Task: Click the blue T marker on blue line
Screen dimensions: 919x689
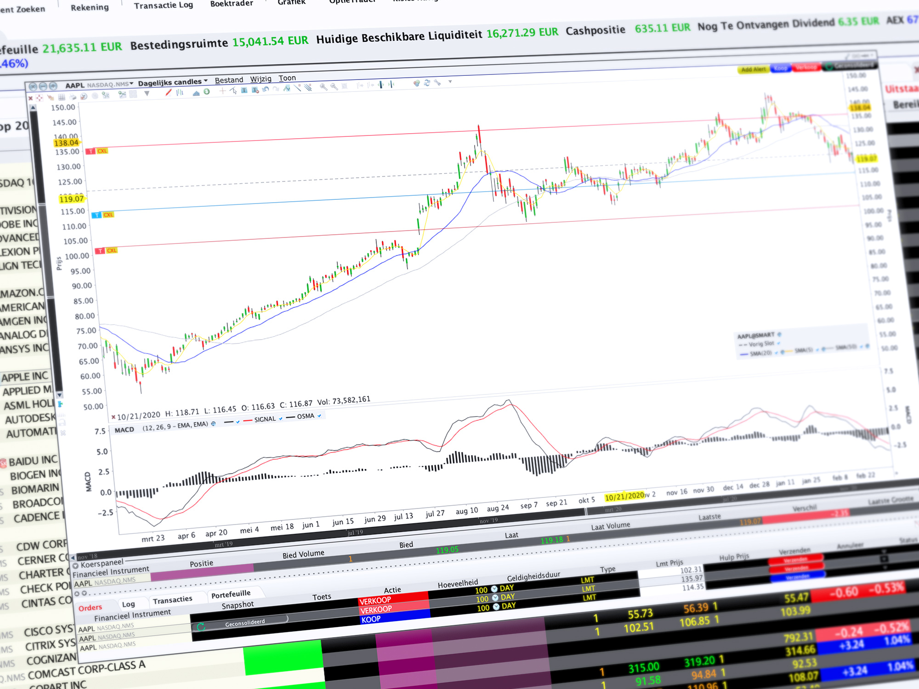Action: pyautogui.click(x=96, y=215)
